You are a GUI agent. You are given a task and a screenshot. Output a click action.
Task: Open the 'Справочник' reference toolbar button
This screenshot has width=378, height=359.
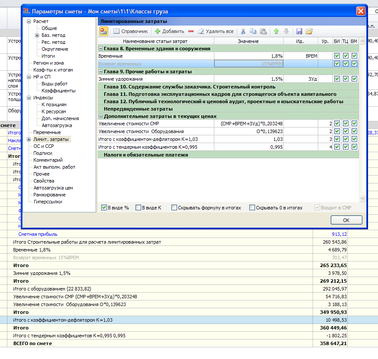point(130,31)
